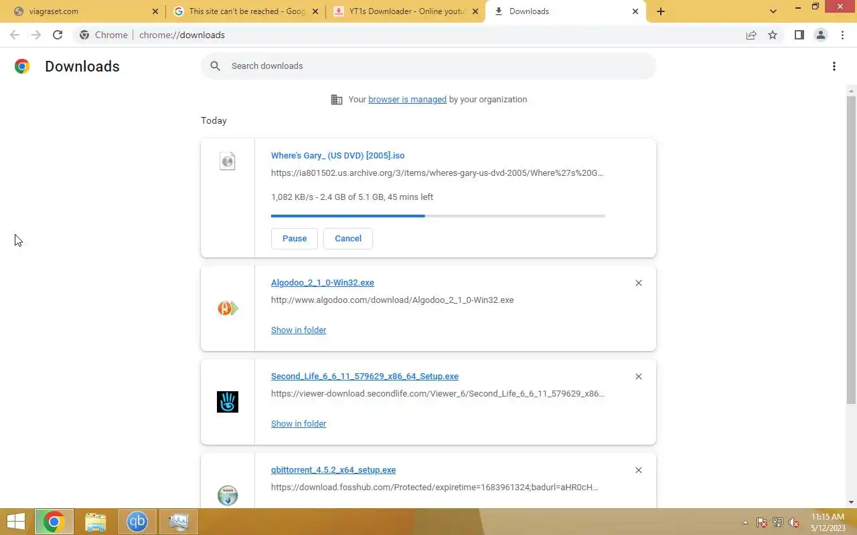Click the scrollbar up arrow

[x=851, y=90]
